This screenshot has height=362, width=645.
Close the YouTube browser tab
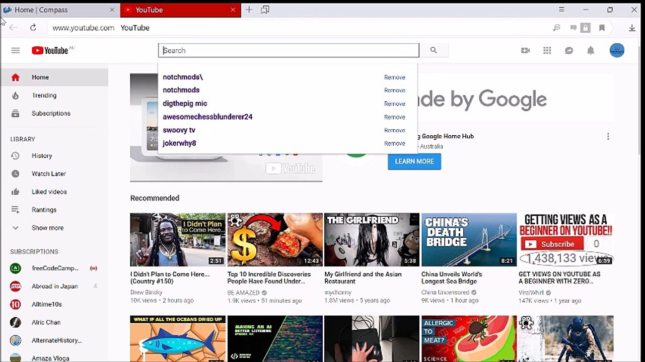pyautogui.click(x=233, y=10)
